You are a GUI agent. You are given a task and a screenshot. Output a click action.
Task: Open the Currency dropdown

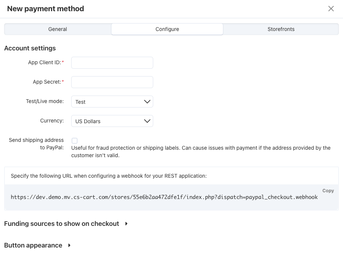point(112,121)
